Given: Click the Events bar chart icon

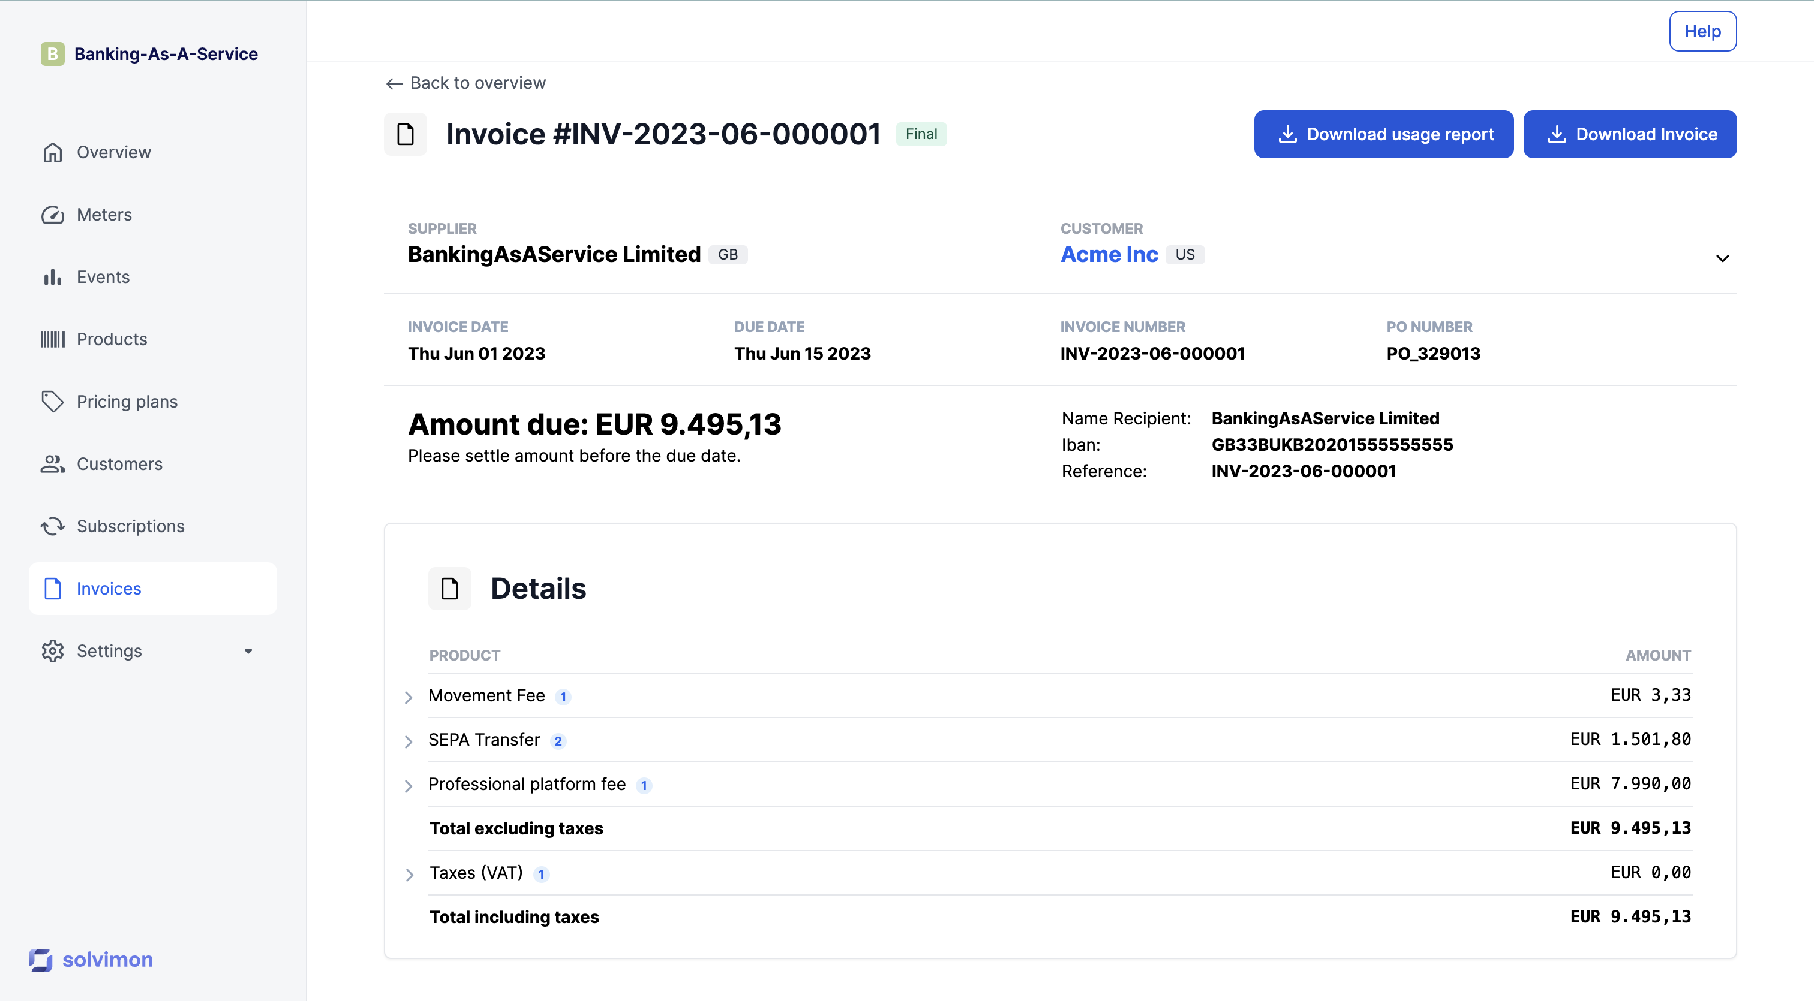Looking at the screenshot, I should 53,277.
